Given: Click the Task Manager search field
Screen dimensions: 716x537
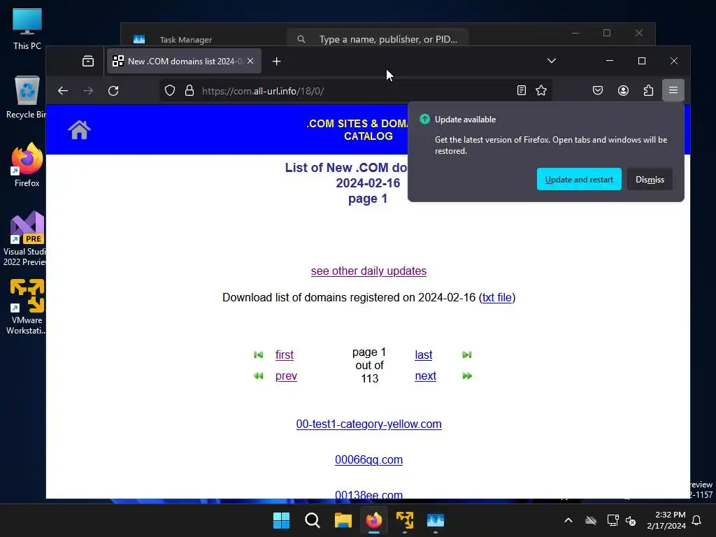Looking at the screenshot, I should [x=377, y=39].
